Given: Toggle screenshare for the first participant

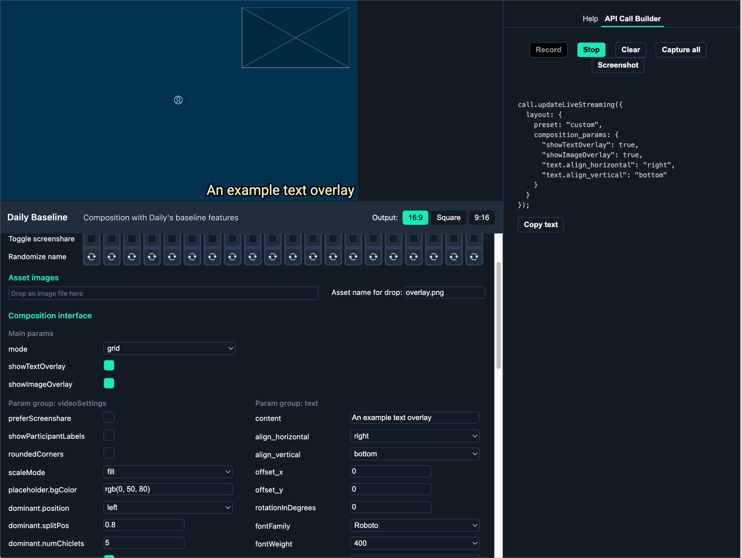Looking at the screenshot, I should (x=92, y=239).
